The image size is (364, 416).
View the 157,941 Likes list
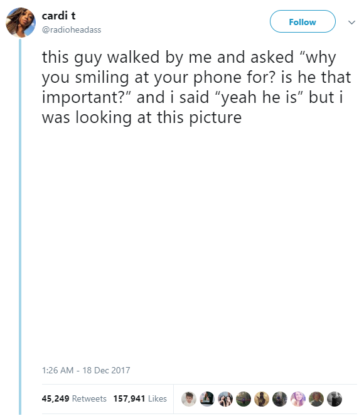coord(140,398)
